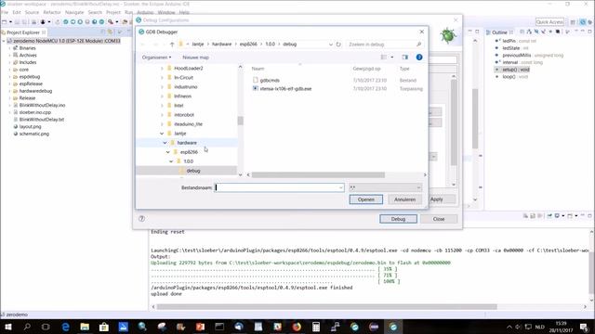This screenshot has width=595, height=334.
Task: Open the Window menu in Eclipse
Action: click(x=166, y=12)
